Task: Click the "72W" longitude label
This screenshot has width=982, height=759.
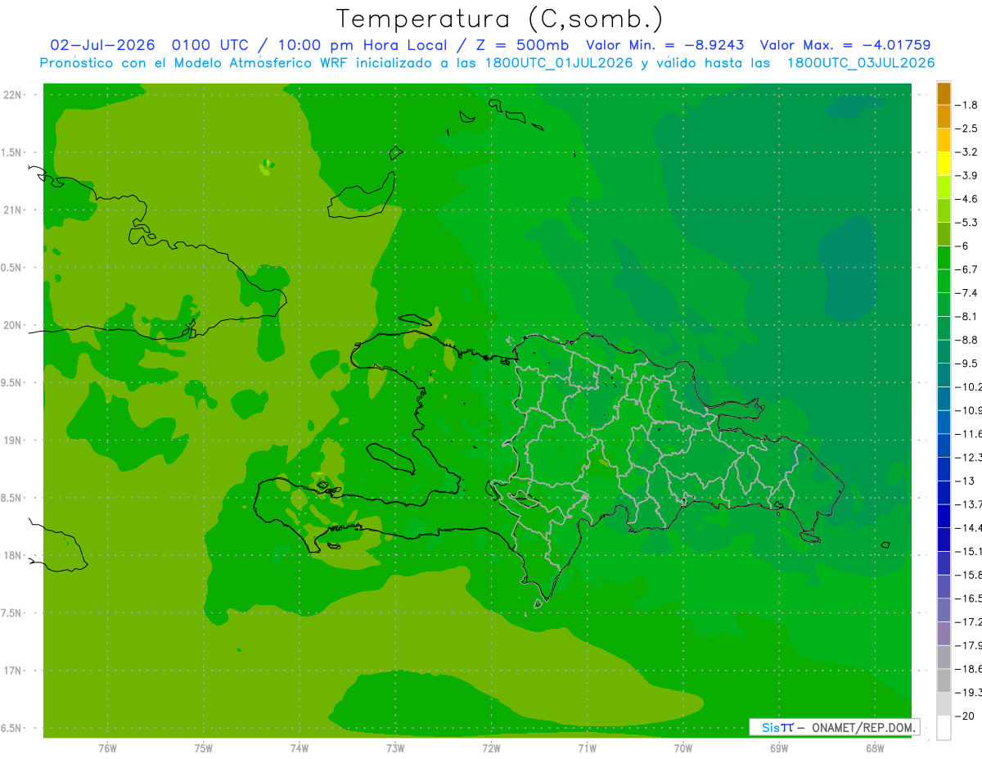Action: [491, 748]
